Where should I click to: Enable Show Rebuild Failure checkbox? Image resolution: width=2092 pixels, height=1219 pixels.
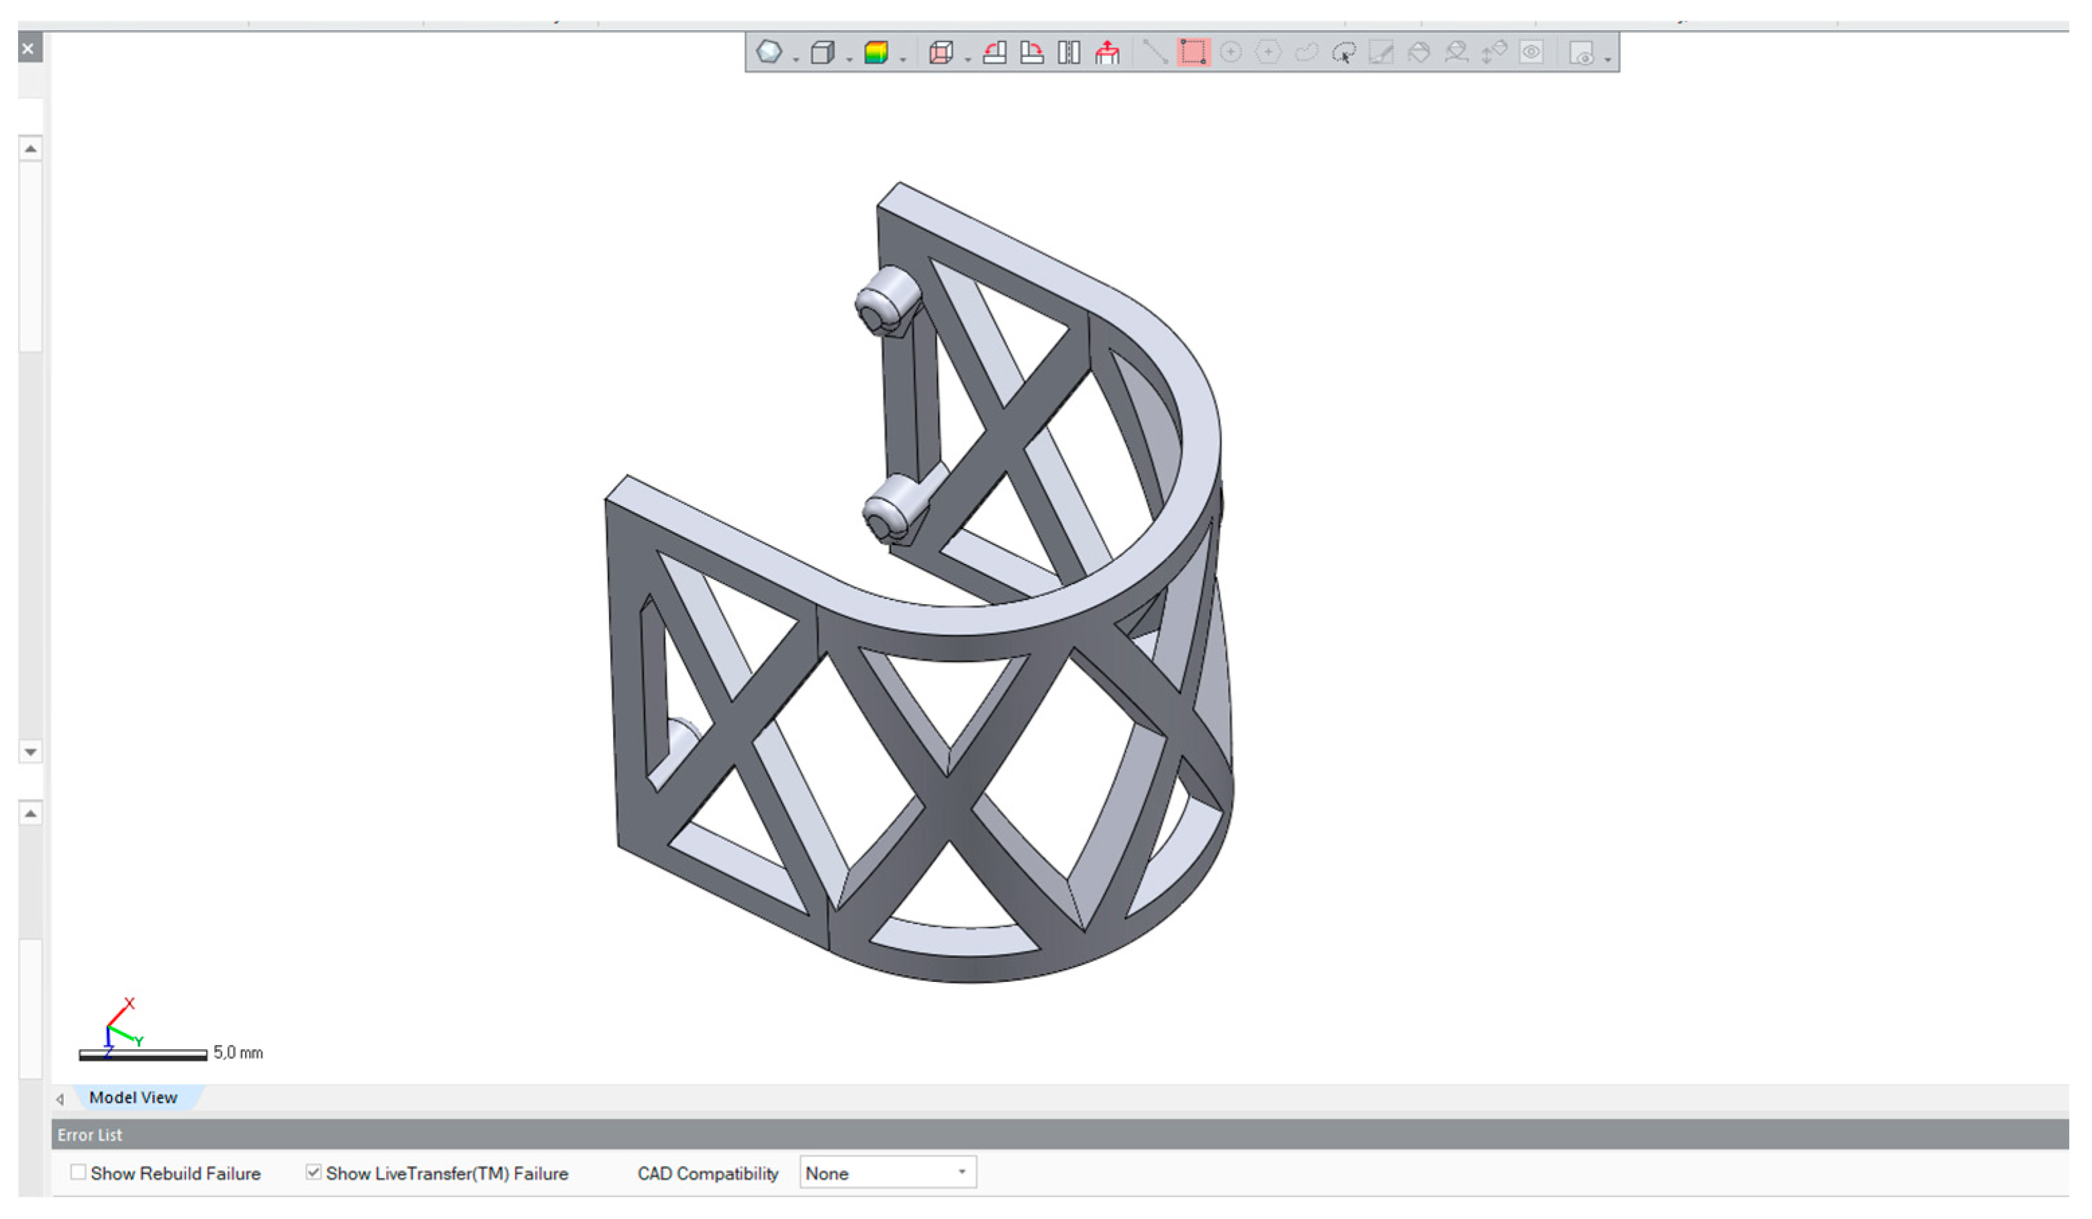coord(78,1172)
